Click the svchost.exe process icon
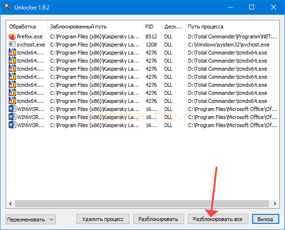This screenshot has width=285, height=230. pyautogui.click(x=12, y=45)
